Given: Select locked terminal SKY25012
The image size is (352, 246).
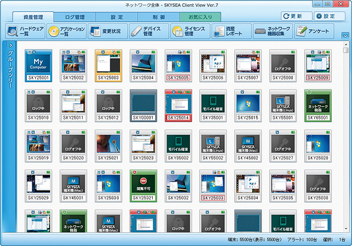Looking at the screenshot, I should (x=109, y=106).
